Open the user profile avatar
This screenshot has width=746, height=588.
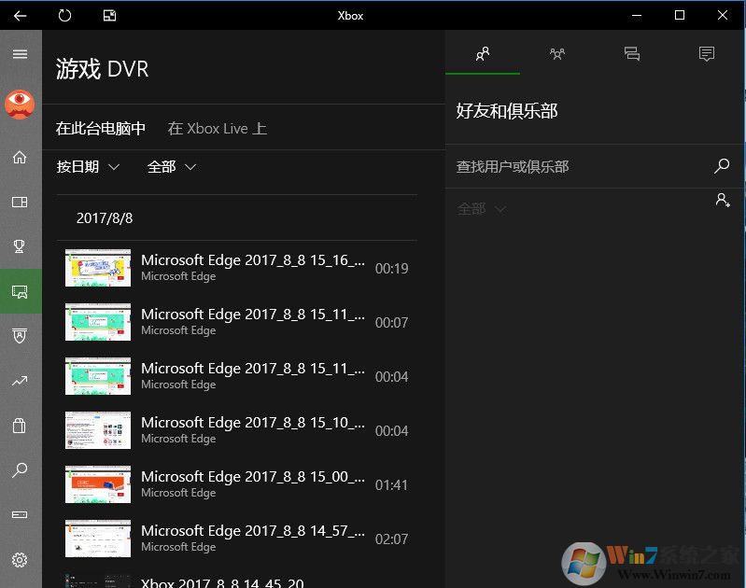click(20, 104)
